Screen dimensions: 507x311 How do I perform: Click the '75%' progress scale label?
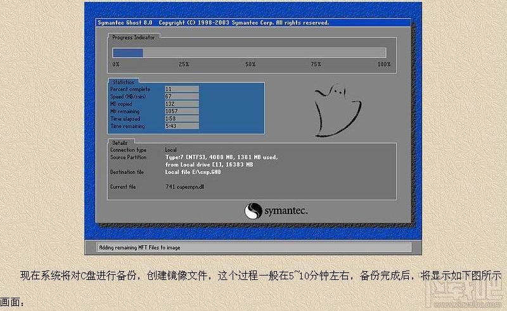[x=316, y=65]
